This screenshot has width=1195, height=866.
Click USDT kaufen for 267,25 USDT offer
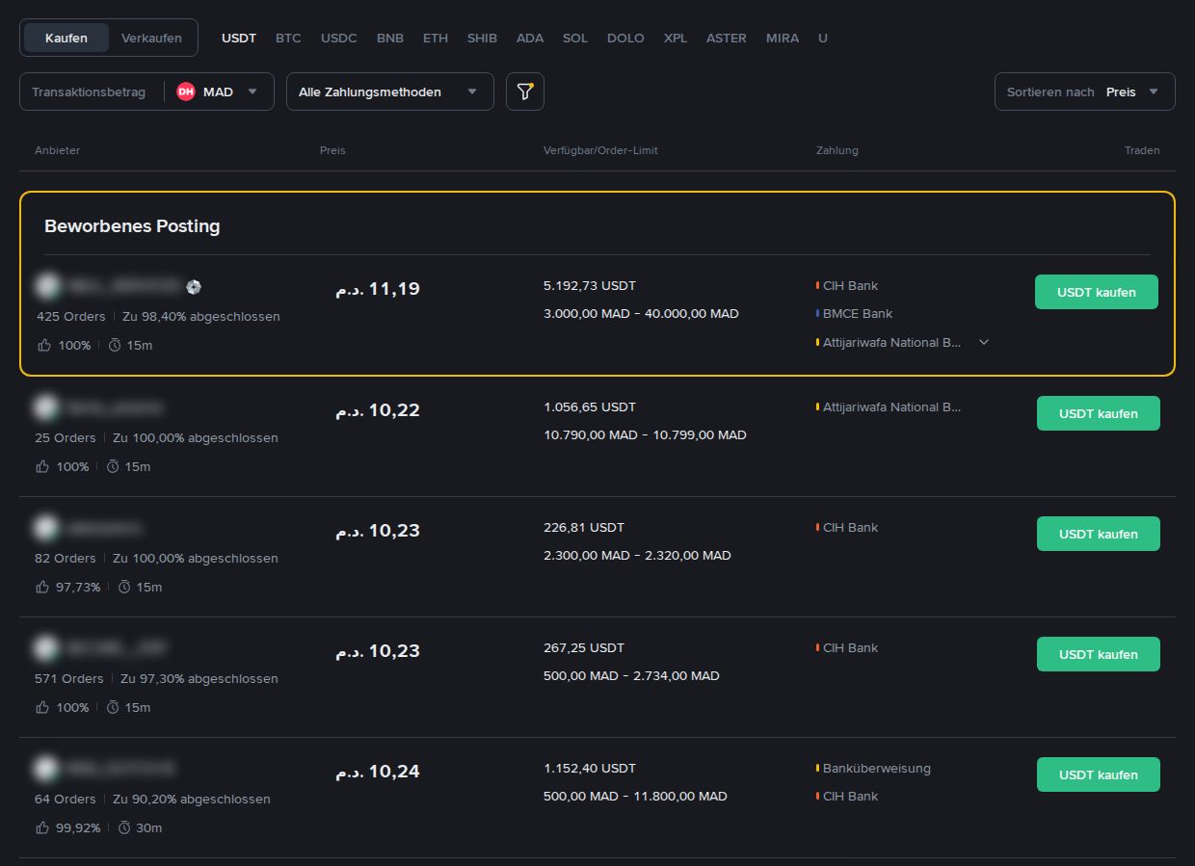click(1099, 654)
